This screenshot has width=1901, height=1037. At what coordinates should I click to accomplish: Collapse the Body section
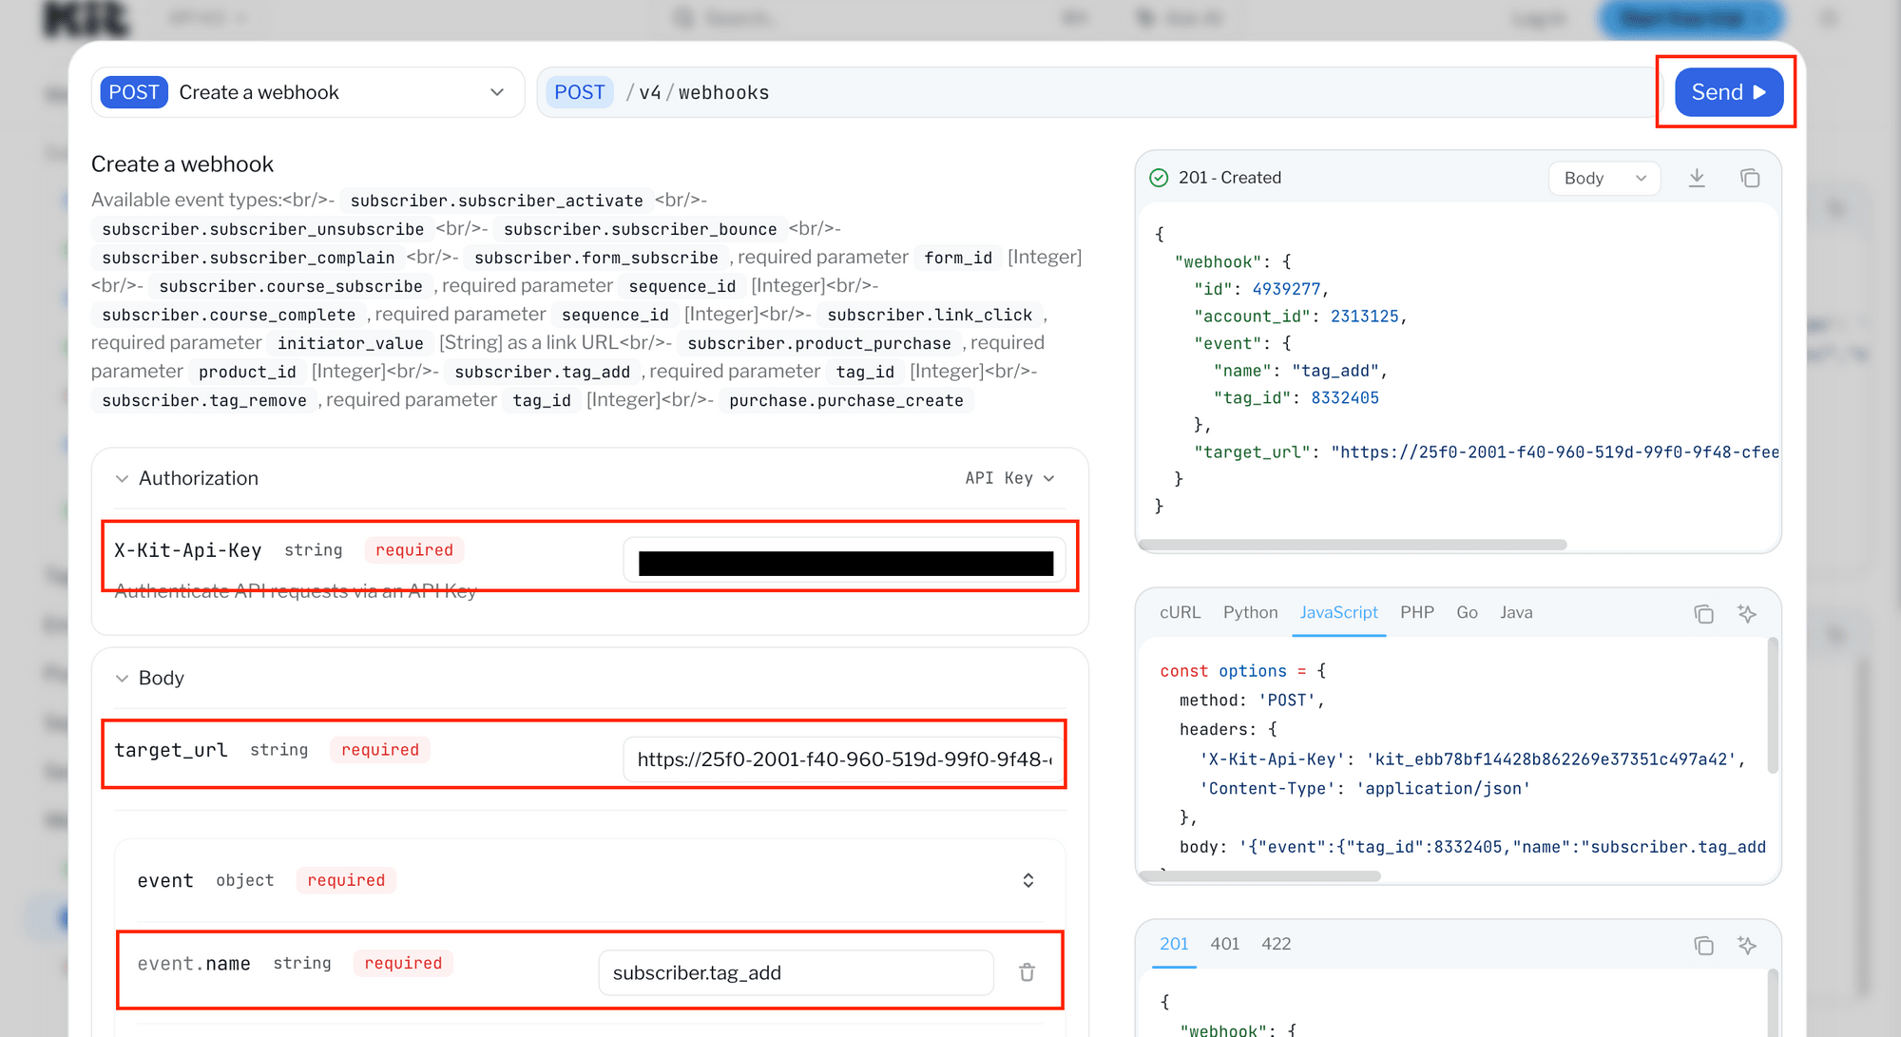point(122,678)
